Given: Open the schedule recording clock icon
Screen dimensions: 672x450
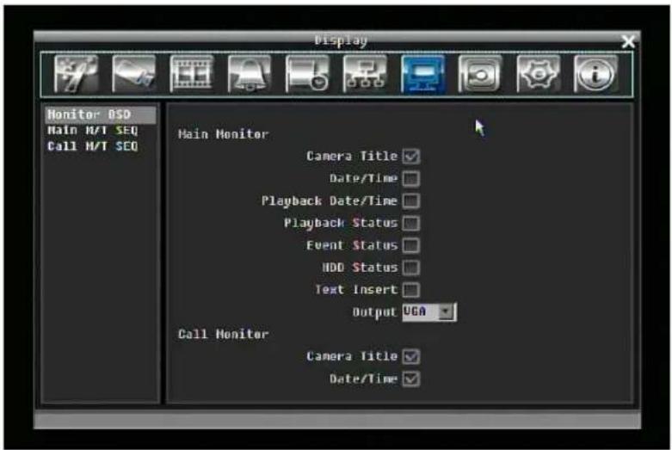Looking at the screenshot, I should pyautogui.click(x=307, y=74).
